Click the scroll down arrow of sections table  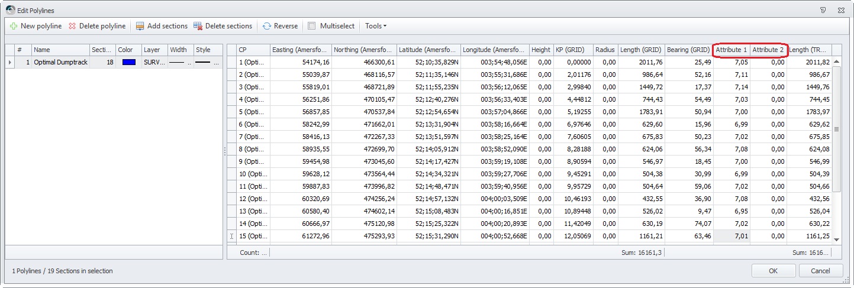836,240
